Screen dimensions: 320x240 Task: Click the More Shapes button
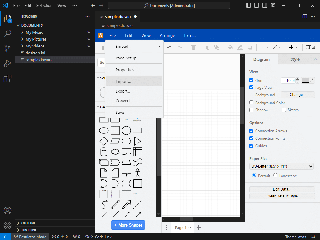click(x=128, y=225)
